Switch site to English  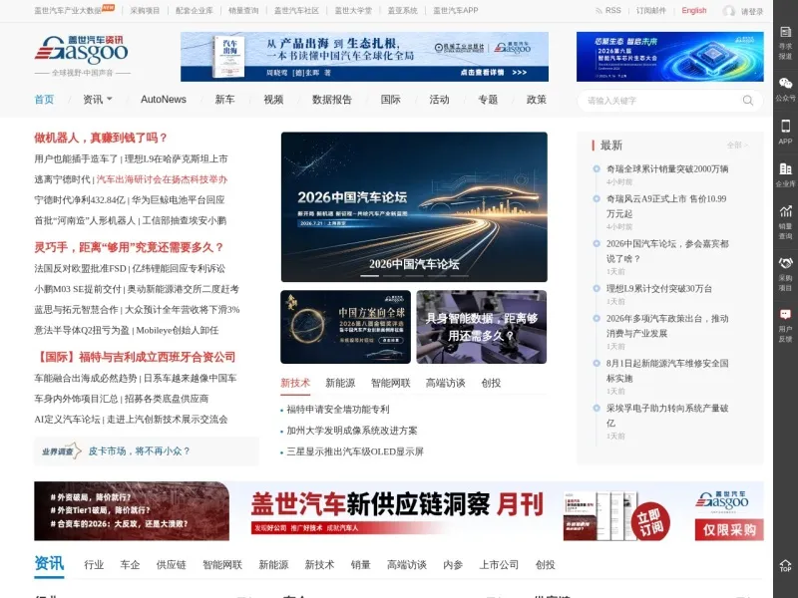(x=694, y=10)
